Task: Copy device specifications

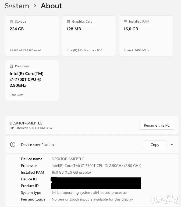Action: (155, 145)
